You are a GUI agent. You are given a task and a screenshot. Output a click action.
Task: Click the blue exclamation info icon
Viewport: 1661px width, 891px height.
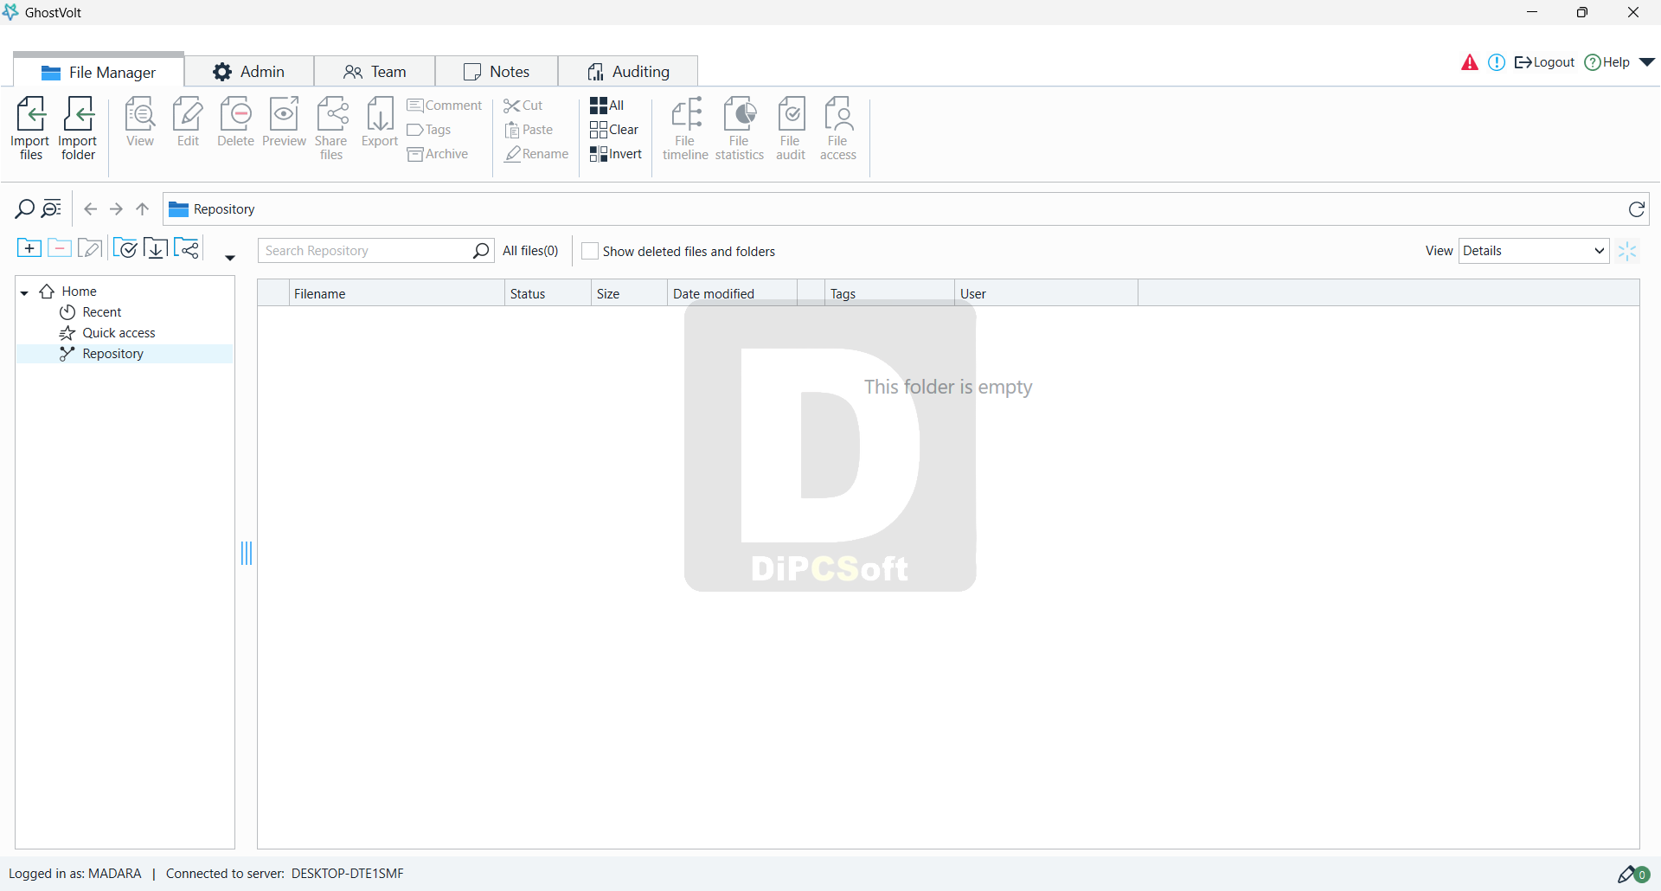(1497, 62)
